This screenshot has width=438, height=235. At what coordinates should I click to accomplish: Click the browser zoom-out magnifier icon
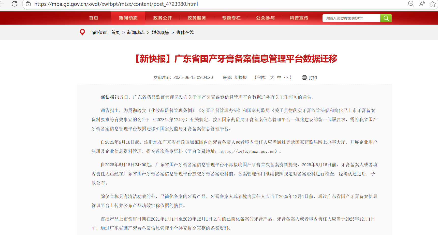point(411,4)
